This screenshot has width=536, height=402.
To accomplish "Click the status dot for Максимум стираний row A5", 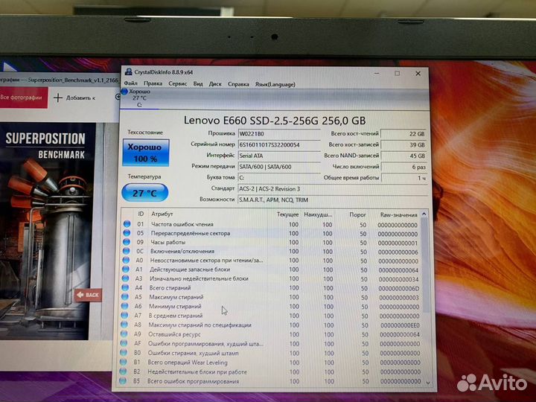I will click(124, 297).
